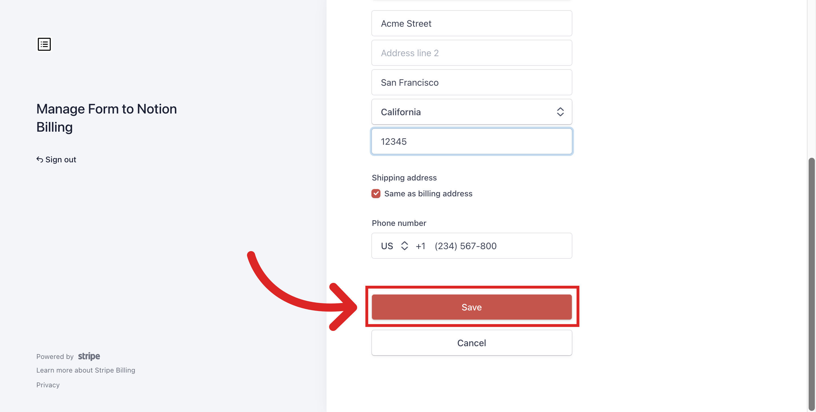Click the Cancel button
816x412 pixels.
pyautogui.click(x=472, y=343)
